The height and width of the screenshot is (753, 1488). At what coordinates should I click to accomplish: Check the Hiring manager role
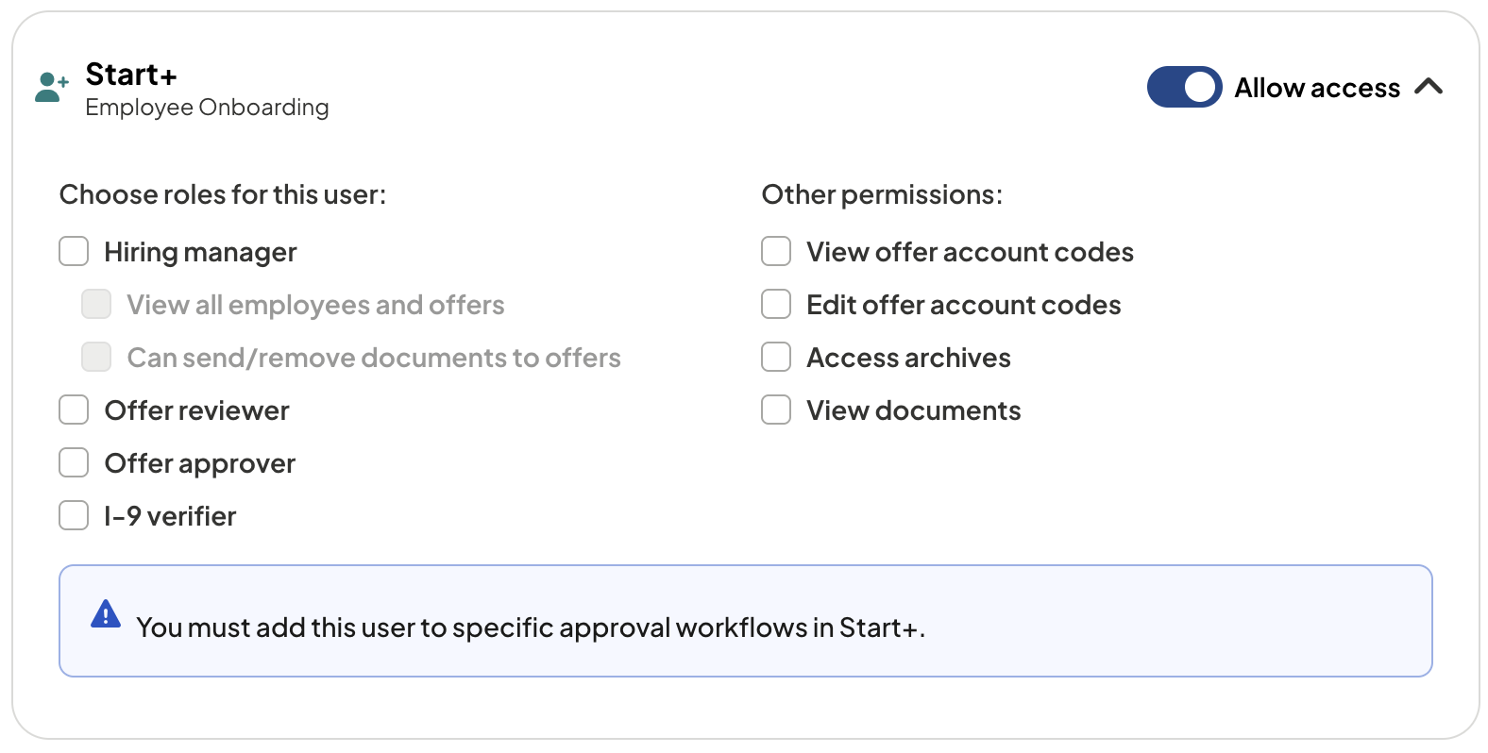pyautogui.click(x=74, y=252)
